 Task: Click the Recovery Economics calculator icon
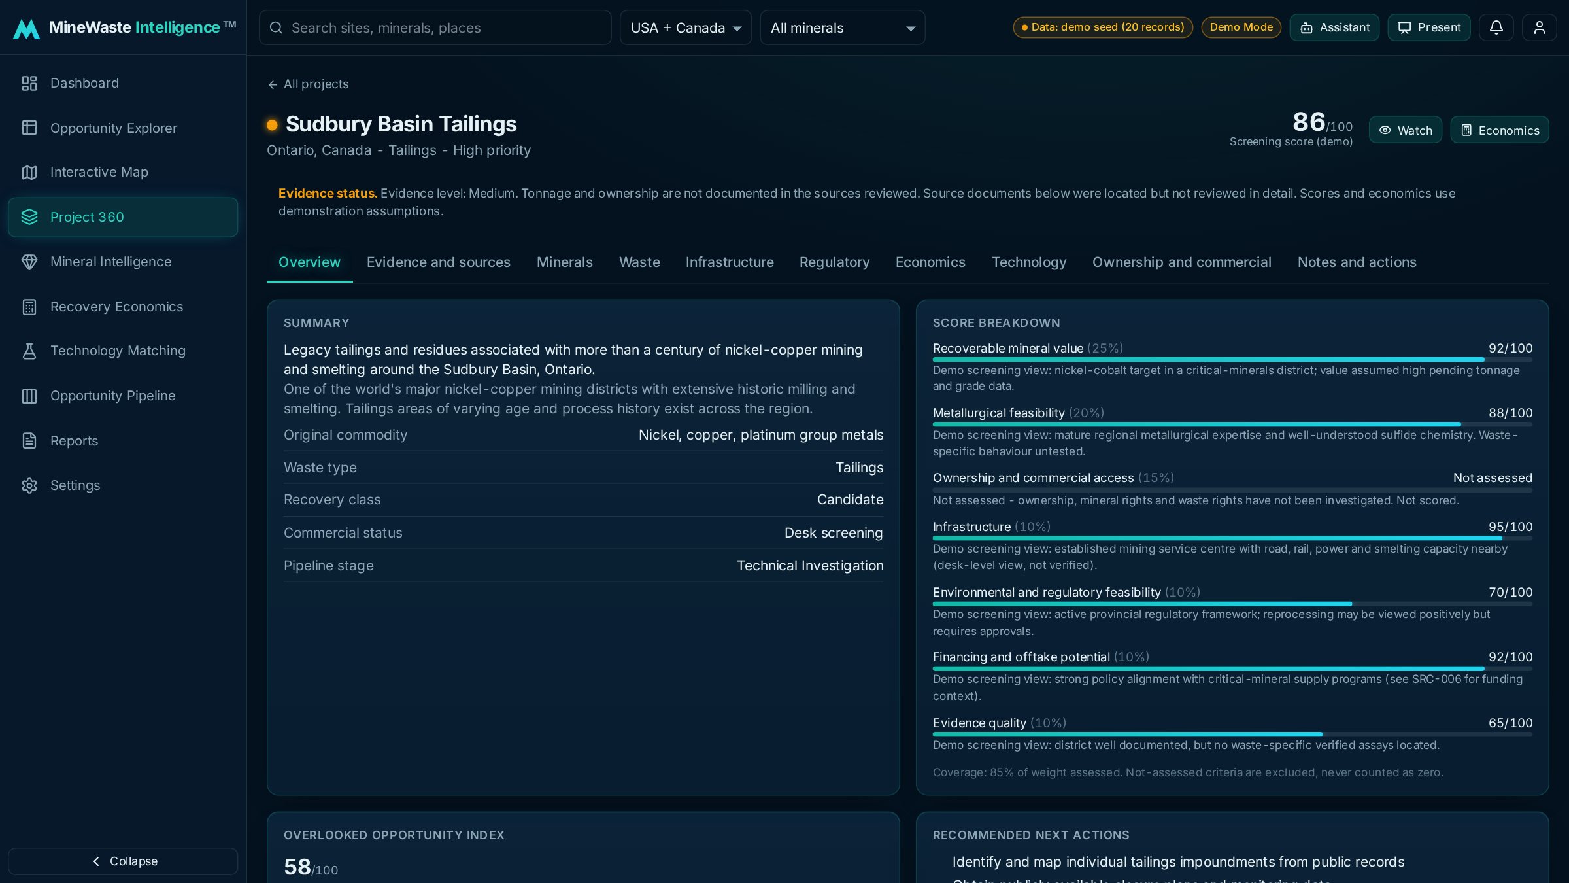29,307
